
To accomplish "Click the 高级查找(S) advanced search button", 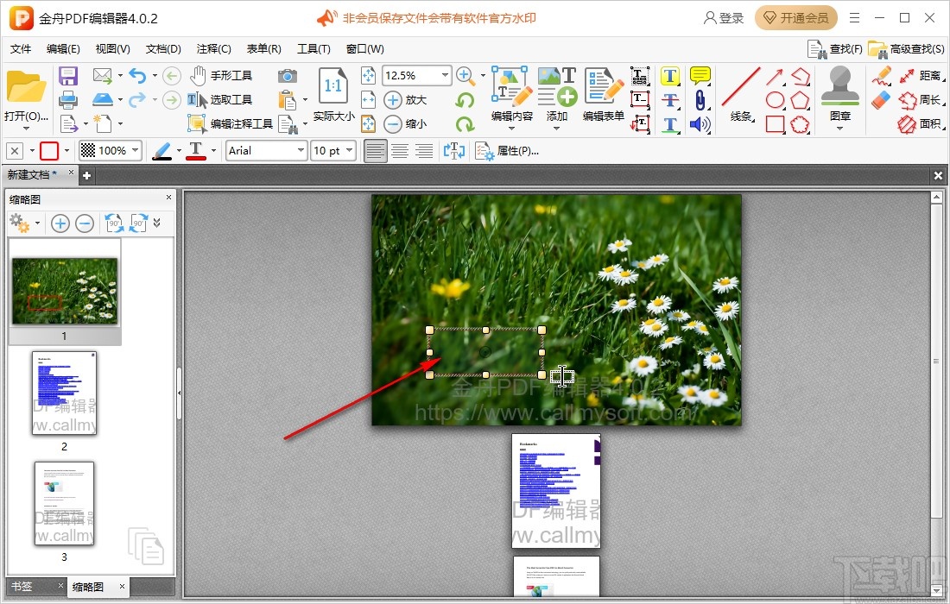I will tap(906, 49).
